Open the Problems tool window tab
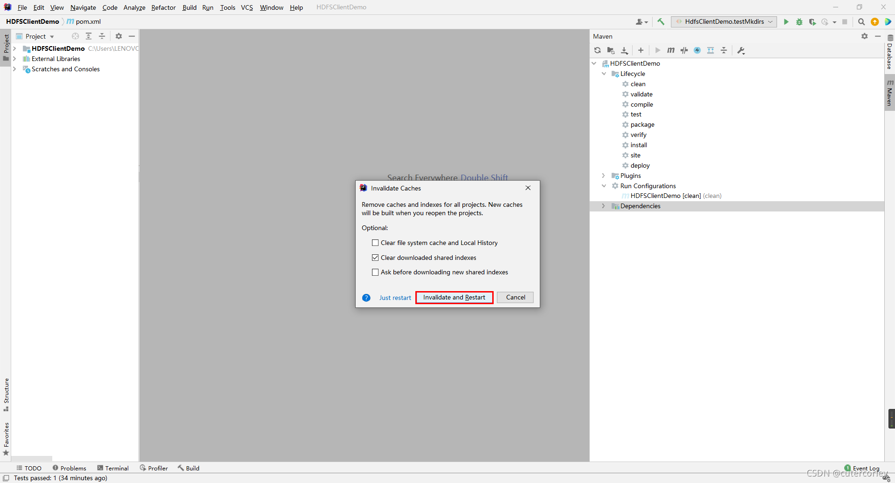 click(x=69, y=468)
